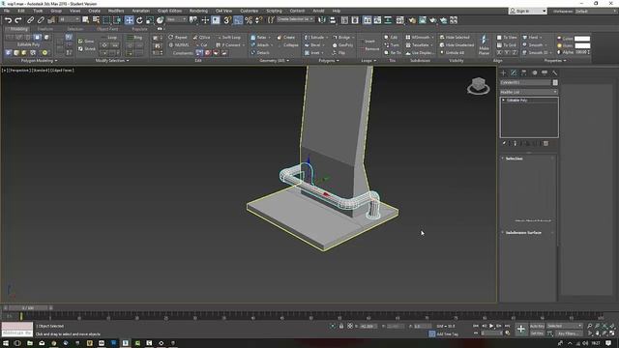Toggle Percent Snap icon
This screenshot has width=619, height=348.
tap(249, 20)
